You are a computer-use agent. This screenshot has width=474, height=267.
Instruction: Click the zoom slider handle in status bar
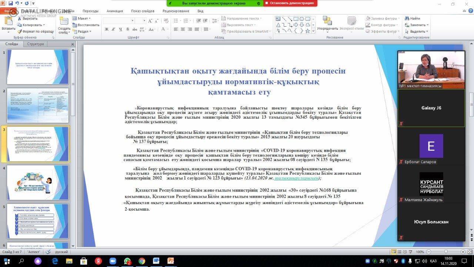[x=445, y=252]
